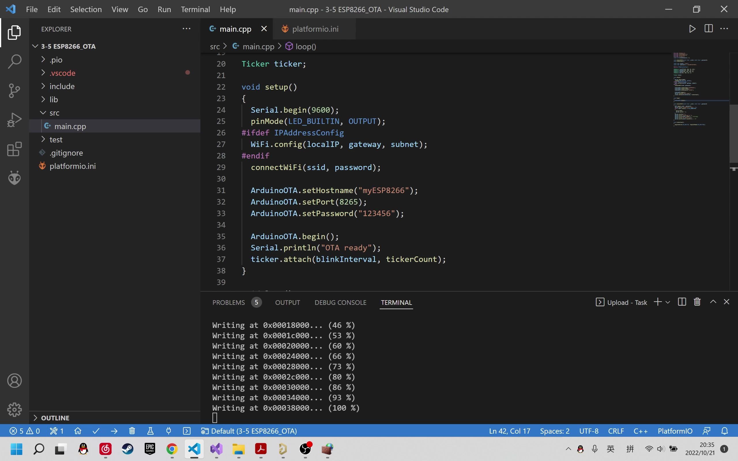738x461 pixels.
Task: Maximize the terminal panel size
Action: (713, 302)
